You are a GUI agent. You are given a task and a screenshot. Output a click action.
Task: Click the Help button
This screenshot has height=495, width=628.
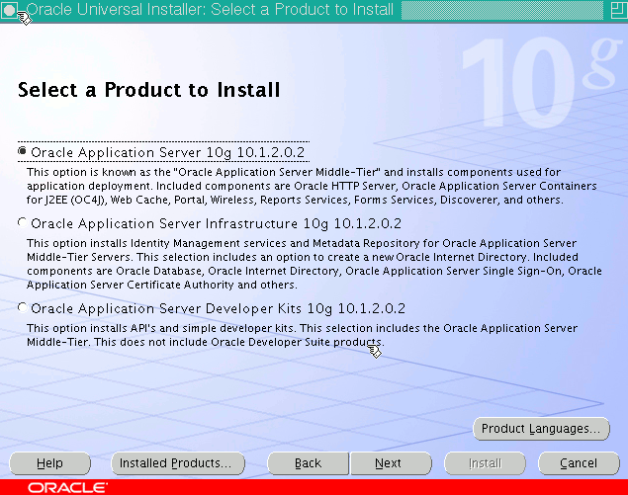coord(49,463)
